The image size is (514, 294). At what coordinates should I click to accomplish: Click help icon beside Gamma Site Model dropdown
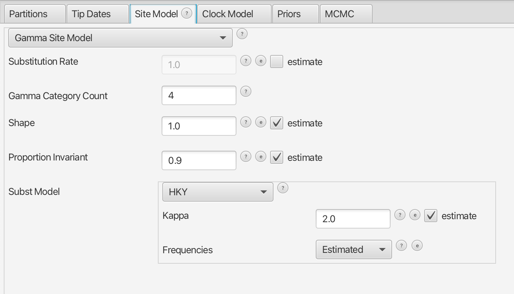[x=242, y=34]
